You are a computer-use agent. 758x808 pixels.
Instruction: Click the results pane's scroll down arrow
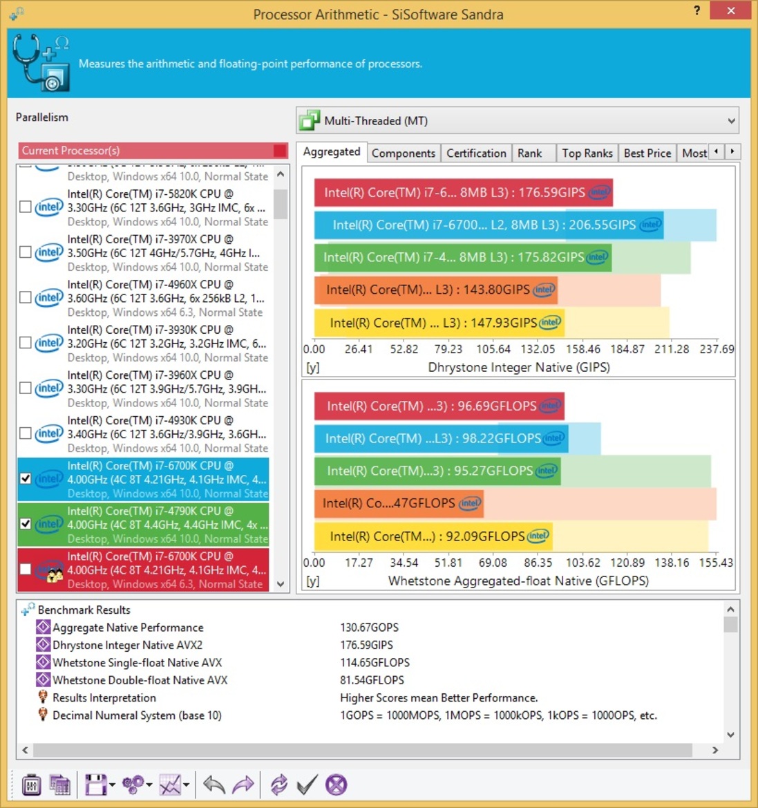click(730, 735)
